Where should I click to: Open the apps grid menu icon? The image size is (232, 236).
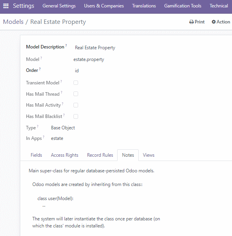click(6, 6)
